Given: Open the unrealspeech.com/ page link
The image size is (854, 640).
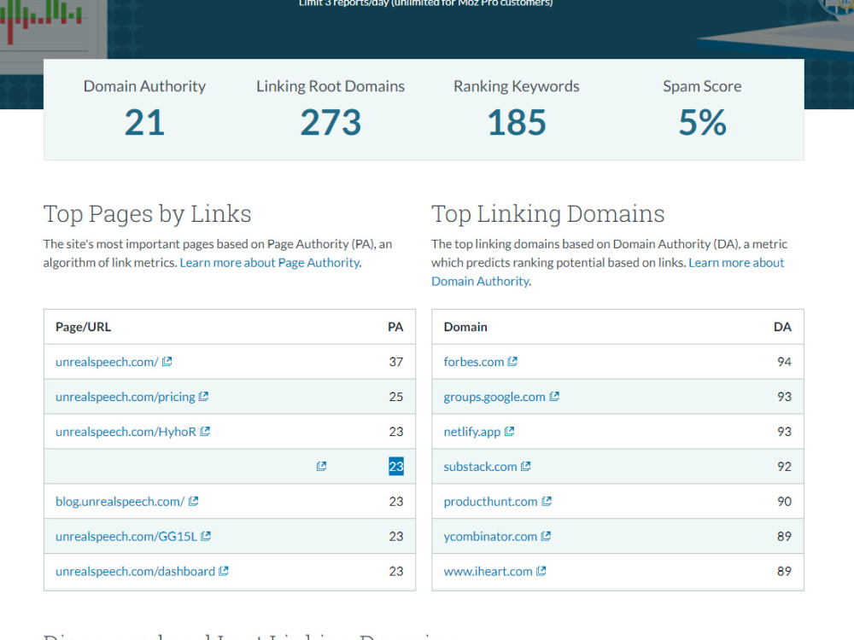Looking at the screenshot, I should [107, 362].
